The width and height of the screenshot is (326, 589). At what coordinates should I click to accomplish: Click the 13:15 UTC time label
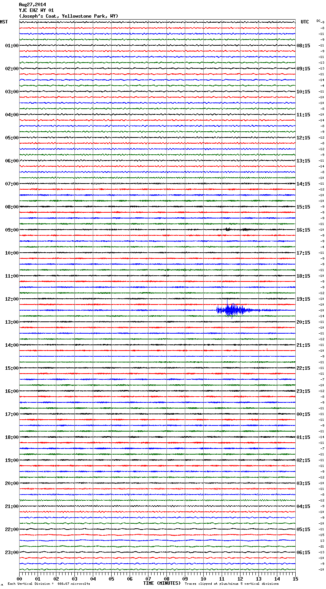[x=303, y=161]
